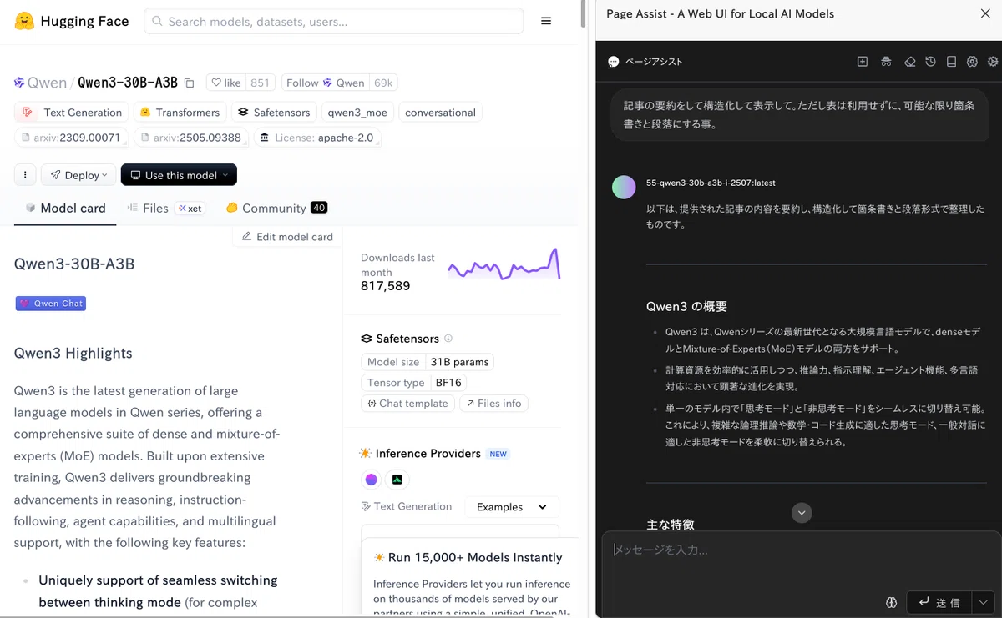Viewport: 1002px width, 618px height.
Task: Open the arxiv:2505.09388 tag
Action: [191, 138]
